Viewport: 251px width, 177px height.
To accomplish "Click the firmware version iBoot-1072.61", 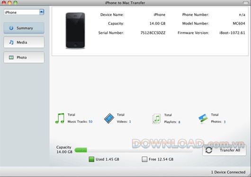I will point(232,33).
